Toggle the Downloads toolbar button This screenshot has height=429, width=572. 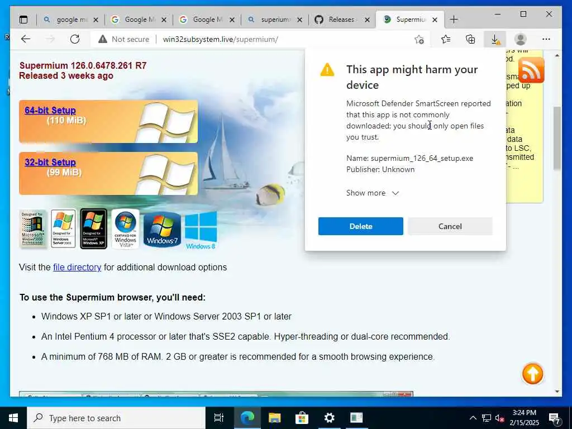(x=495, y=39)
